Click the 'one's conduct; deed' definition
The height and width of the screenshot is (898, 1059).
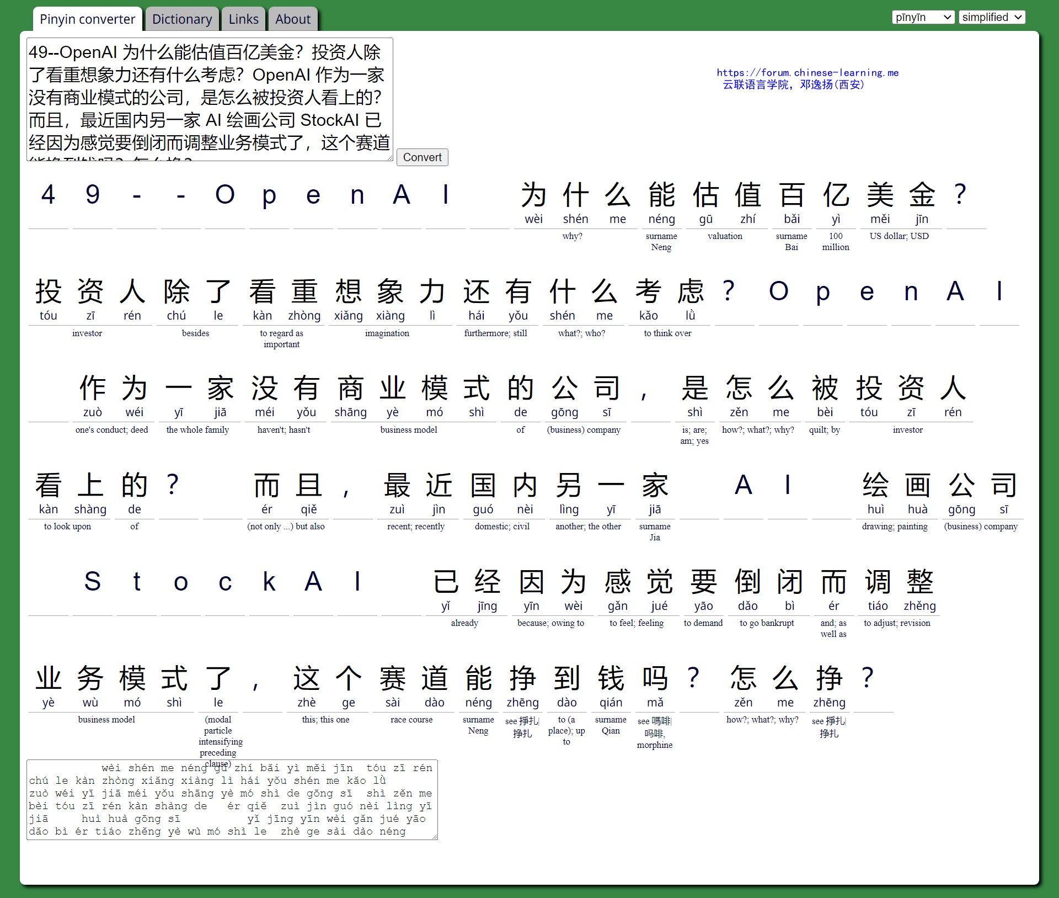click(x=111, y=430)
